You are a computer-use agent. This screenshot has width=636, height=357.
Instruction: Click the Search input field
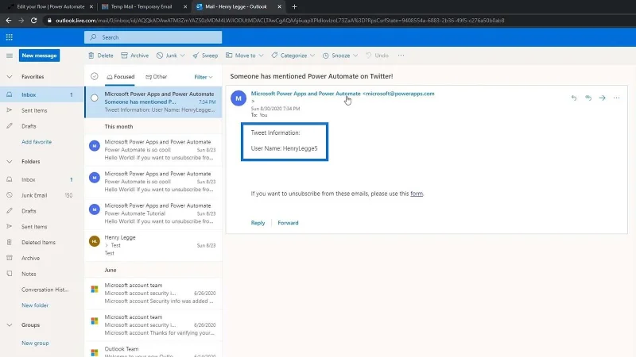153,37
